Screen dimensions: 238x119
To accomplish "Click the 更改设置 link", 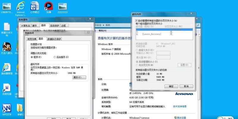I will point(181,118).
